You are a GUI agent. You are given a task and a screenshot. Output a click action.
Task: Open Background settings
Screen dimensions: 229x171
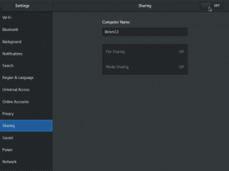tap(26, 42)
